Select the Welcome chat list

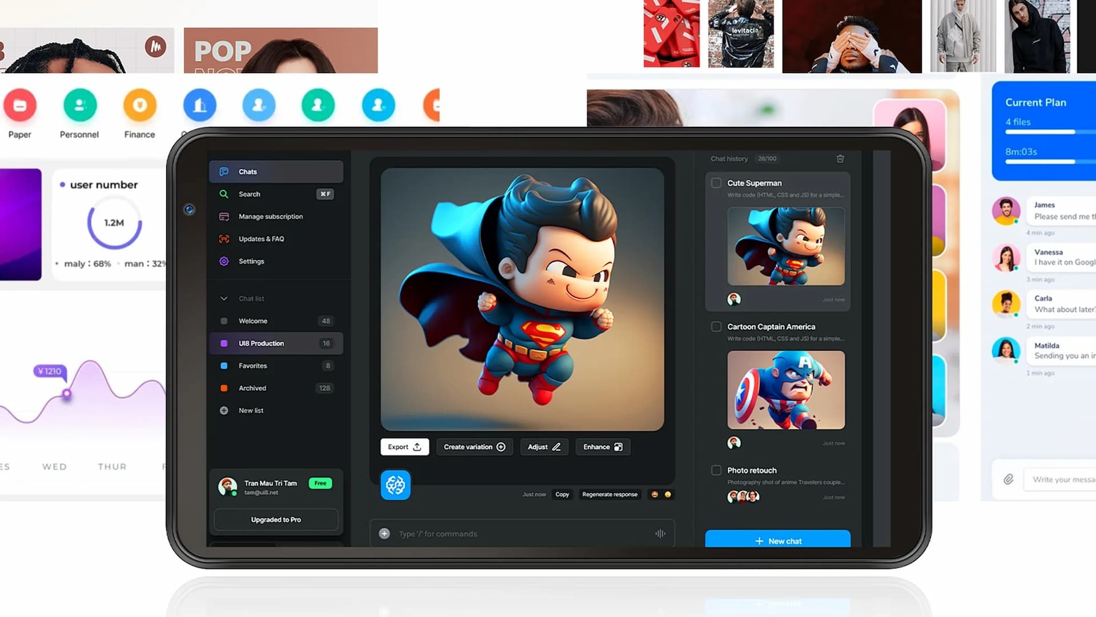[x=276, y=320]
